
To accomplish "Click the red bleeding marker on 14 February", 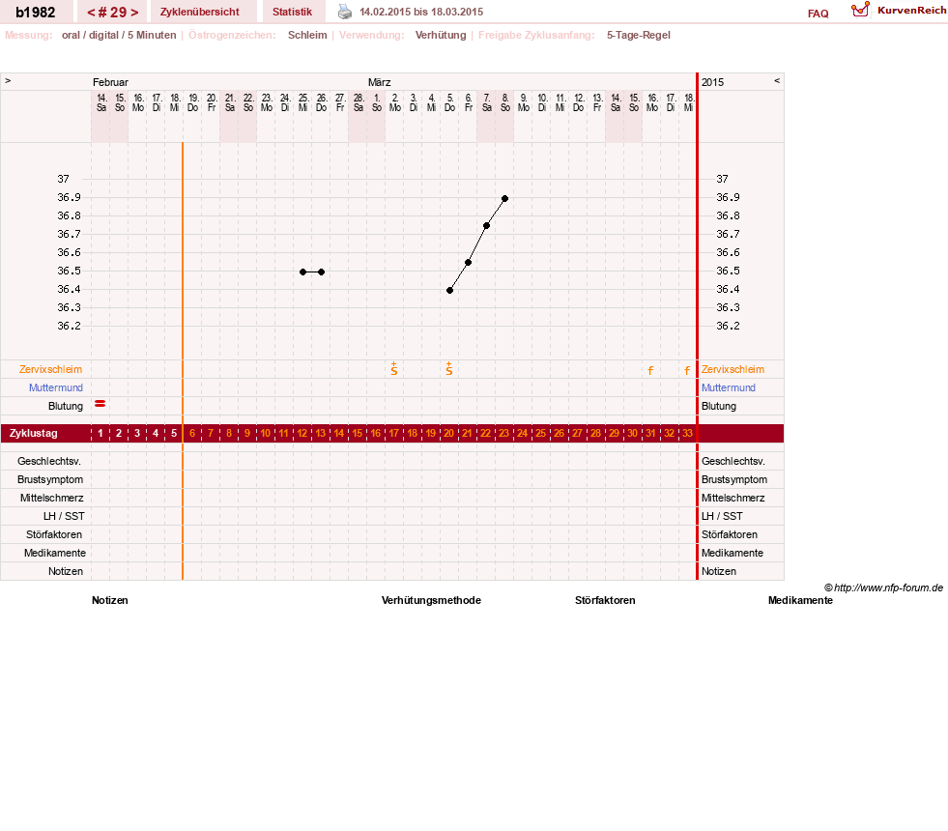I will pyautogui.click(x=101, y=404).
